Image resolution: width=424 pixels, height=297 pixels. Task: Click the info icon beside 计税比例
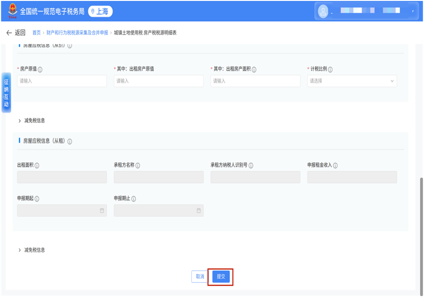pyautogui.click(x=331, y=69)
